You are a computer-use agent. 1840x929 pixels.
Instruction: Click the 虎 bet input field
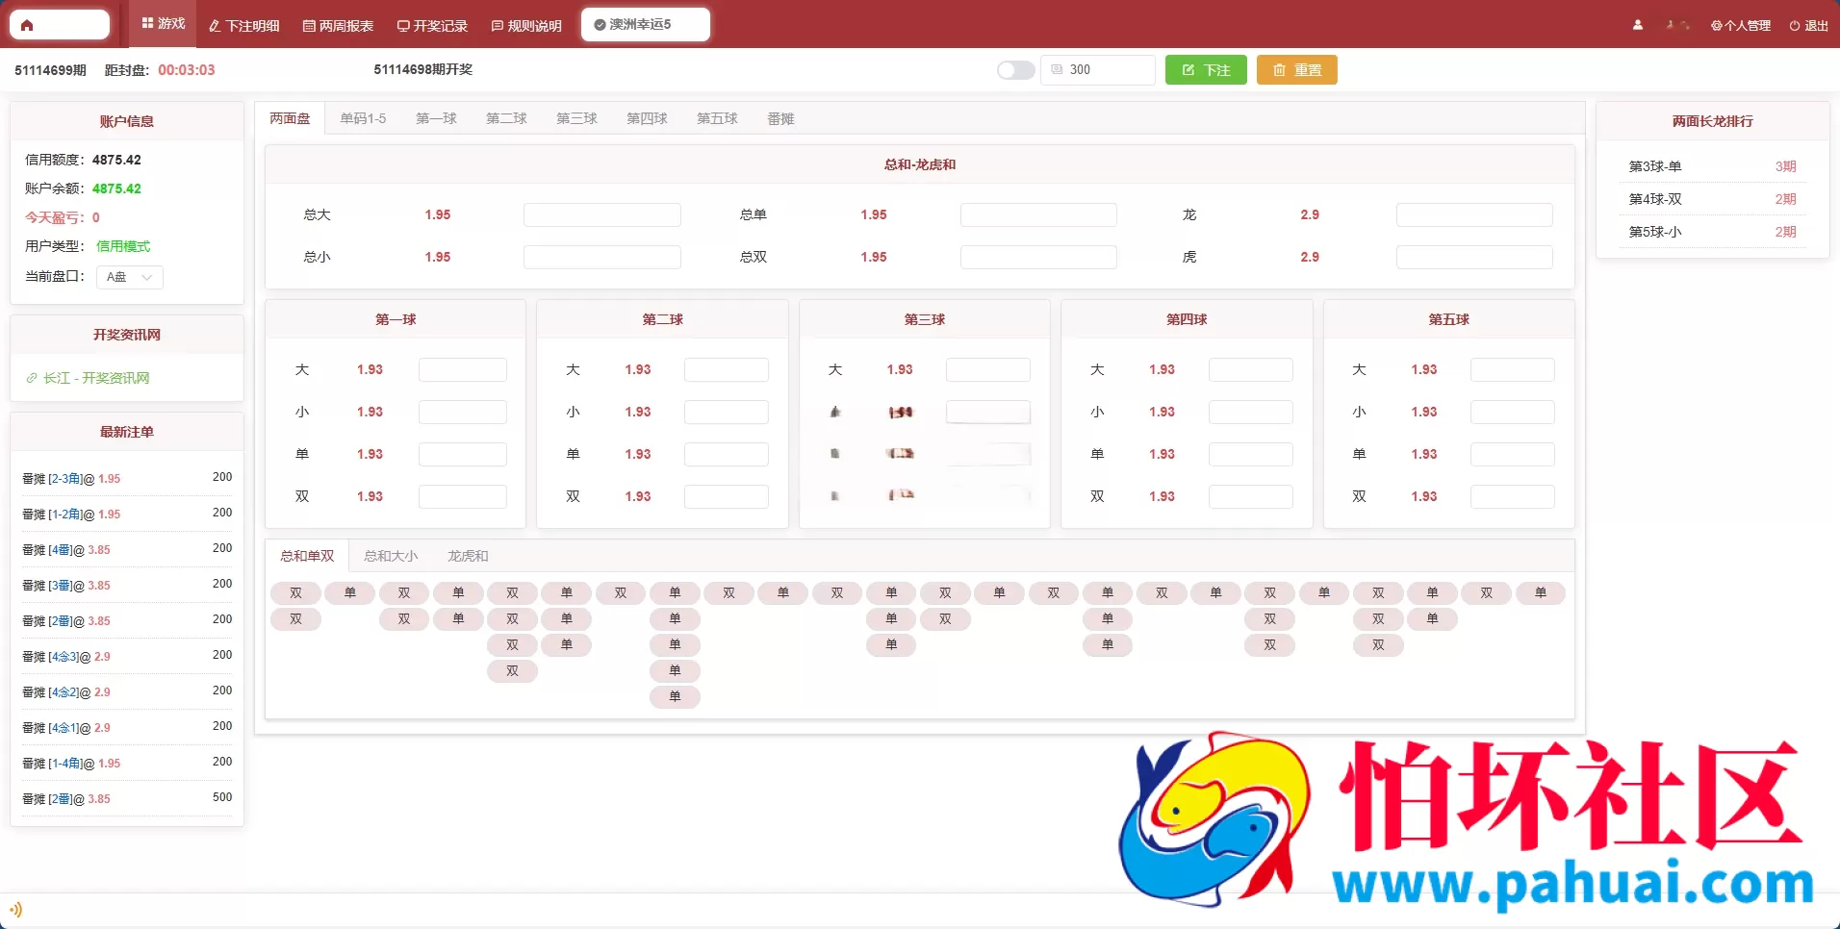click(1474, 257)
